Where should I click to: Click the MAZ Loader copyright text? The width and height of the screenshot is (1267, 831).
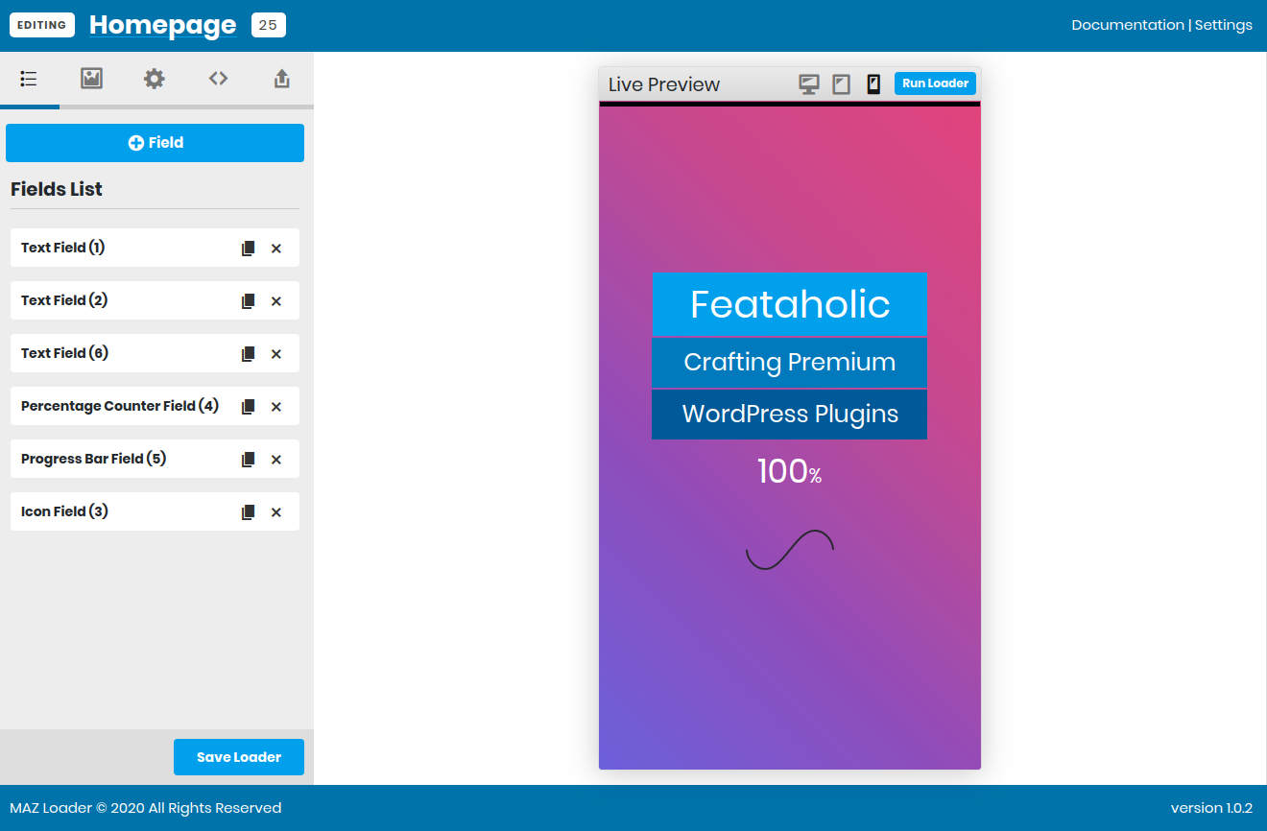pyautogui.click(x=146, y=808)
